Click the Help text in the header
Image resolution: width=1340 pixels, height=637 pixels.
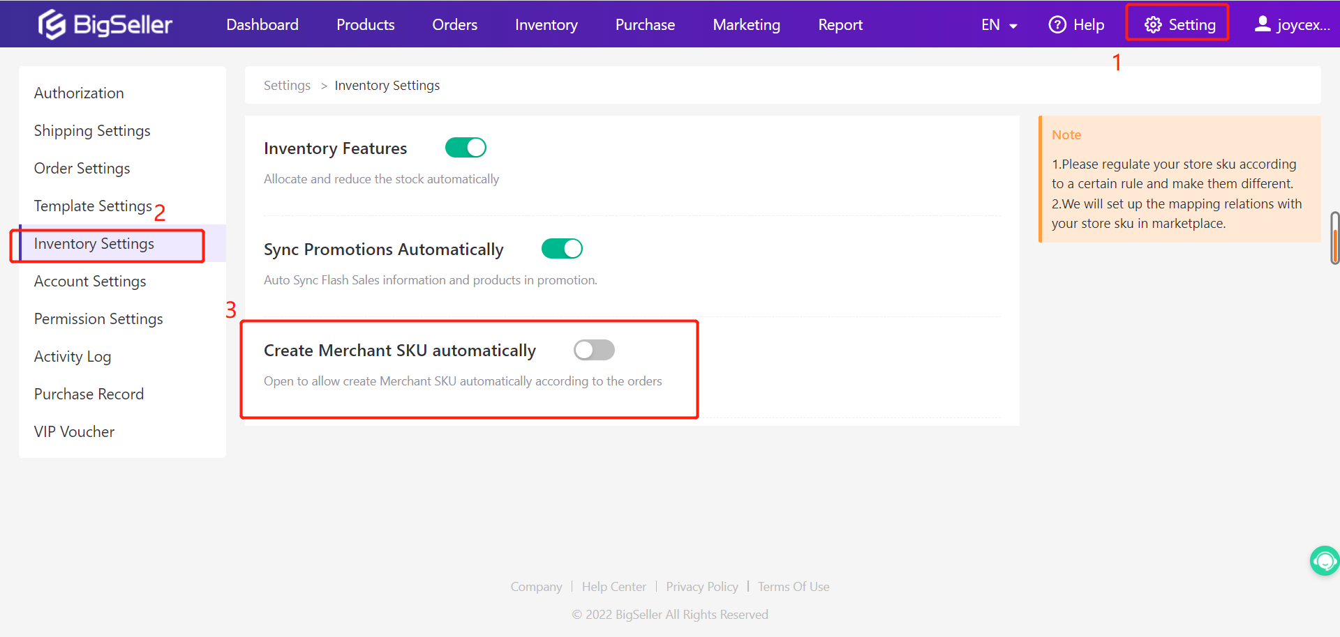(1089, 25)
